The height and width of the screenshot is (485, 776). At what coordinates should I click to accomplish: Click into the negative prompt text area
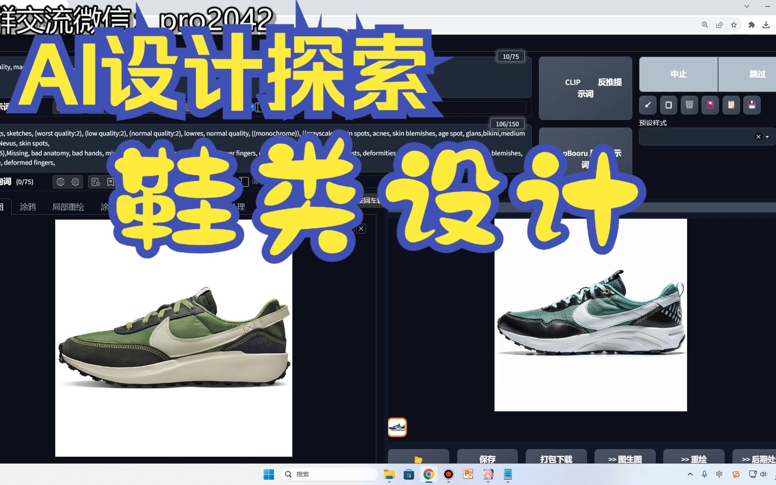265,148
